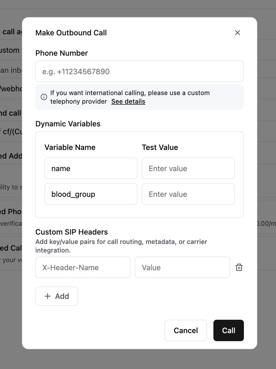Enter a test value for name
The image size is (276, 369).
coord(188,168)
